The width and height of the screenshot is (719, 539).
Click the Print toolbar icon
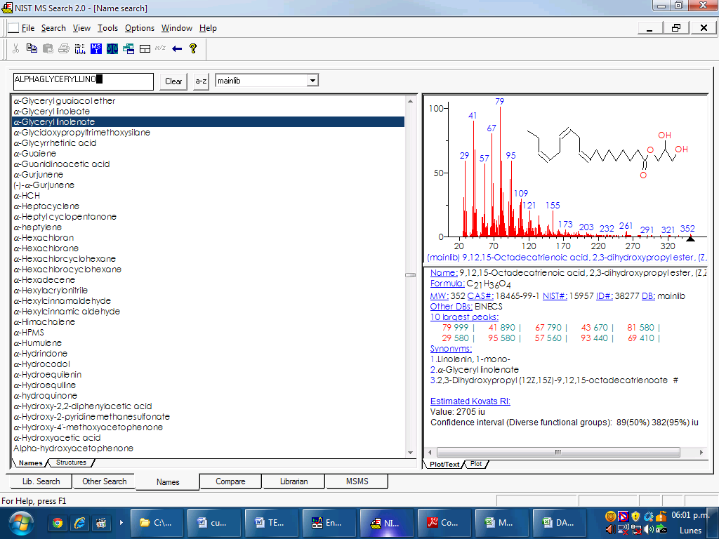click(64, 48)
